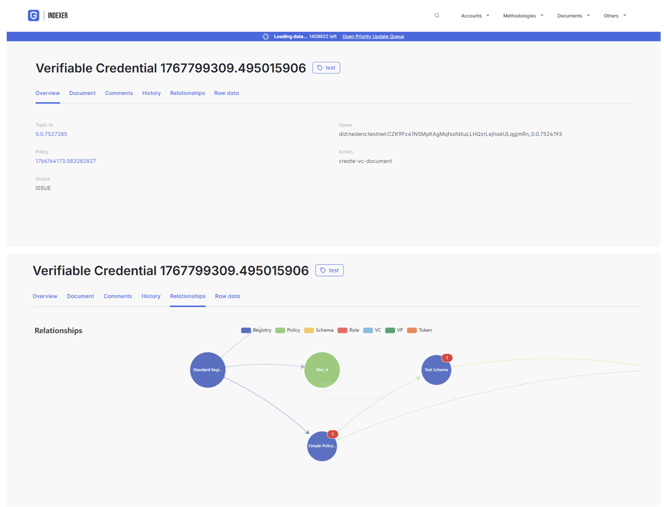Expand the Accounts dropdown menu

(475, 16)
